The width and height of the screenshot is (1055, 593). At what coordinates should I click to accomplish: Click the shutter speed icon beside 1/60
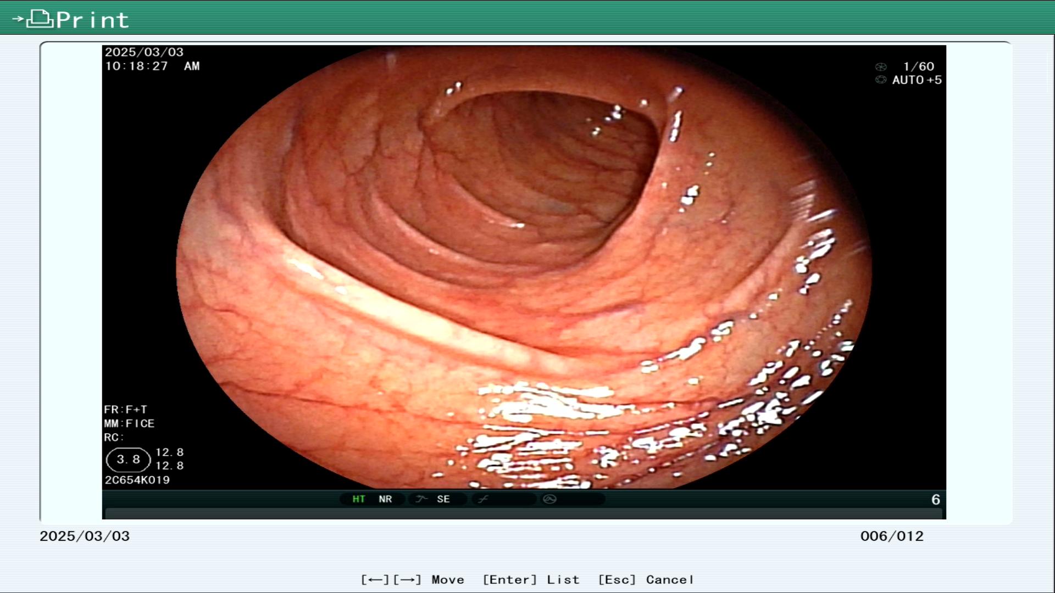pos(881,67)
